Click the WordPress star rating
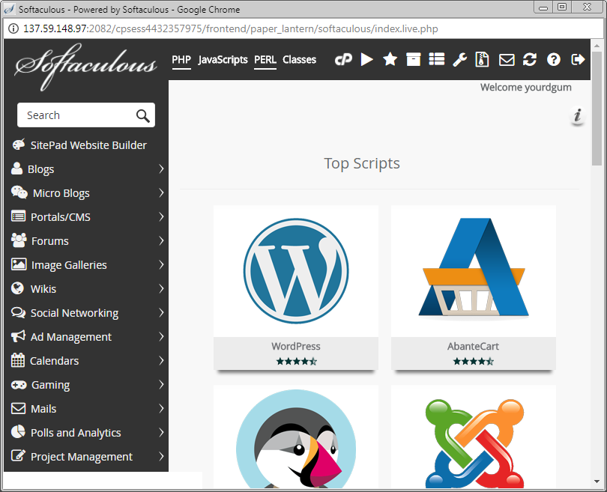This screenshot has width=607, height=492. click(x=296, y=362)
